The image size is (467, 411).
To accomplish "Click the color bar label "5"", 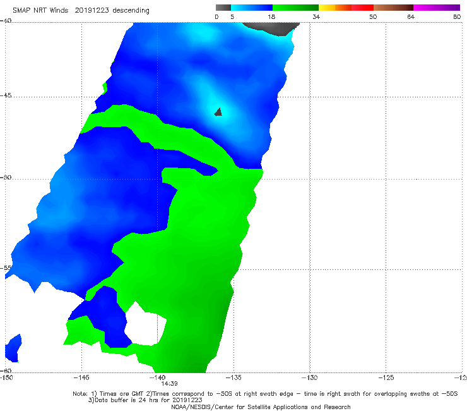I will click(x=232, y=17).
